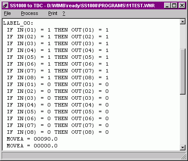Maximize the SS1000 to TDC window

(x=174, y=6)
